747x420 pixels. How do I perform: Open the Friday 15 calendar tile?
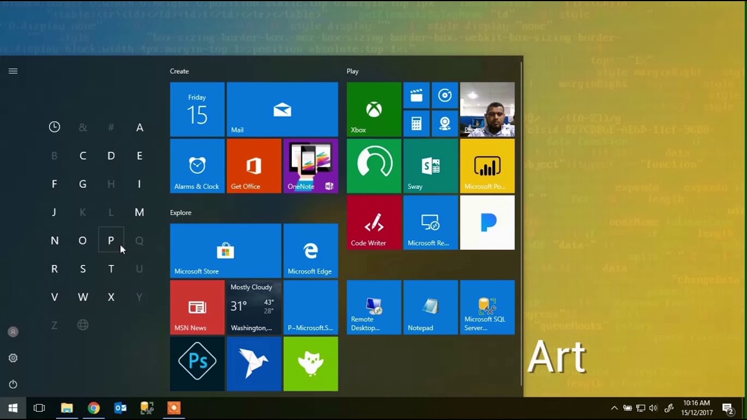[x=197, y=109]
